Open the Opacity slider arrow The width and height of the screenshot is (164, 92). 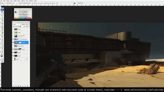pos(29,24)
